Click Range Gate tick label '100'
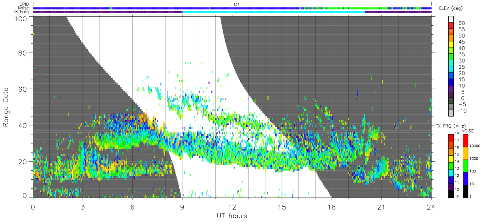This screenshot has height=224, width=485. pyautogui.click(x=21, y=18)
